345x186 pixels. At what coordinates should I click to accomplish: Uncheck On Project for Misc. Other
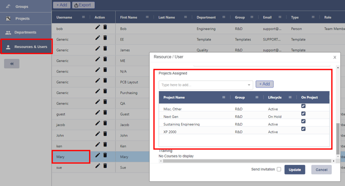[x=303, y=106]
